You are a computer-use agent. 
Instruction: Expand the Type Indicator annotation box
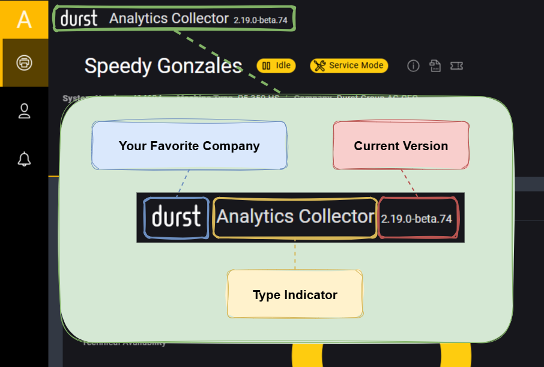(x=294, y=294)
